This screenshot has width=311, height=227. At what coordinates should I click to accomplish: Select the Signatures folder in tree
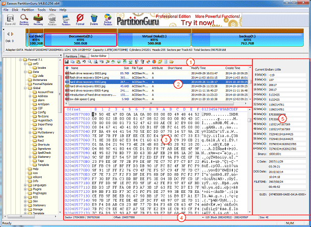[44, 149]
